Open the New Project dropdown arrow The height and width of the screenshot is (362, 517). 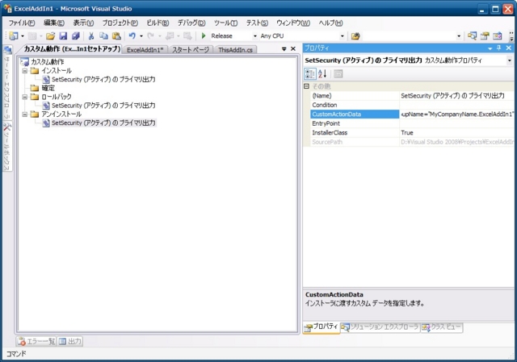23,35
